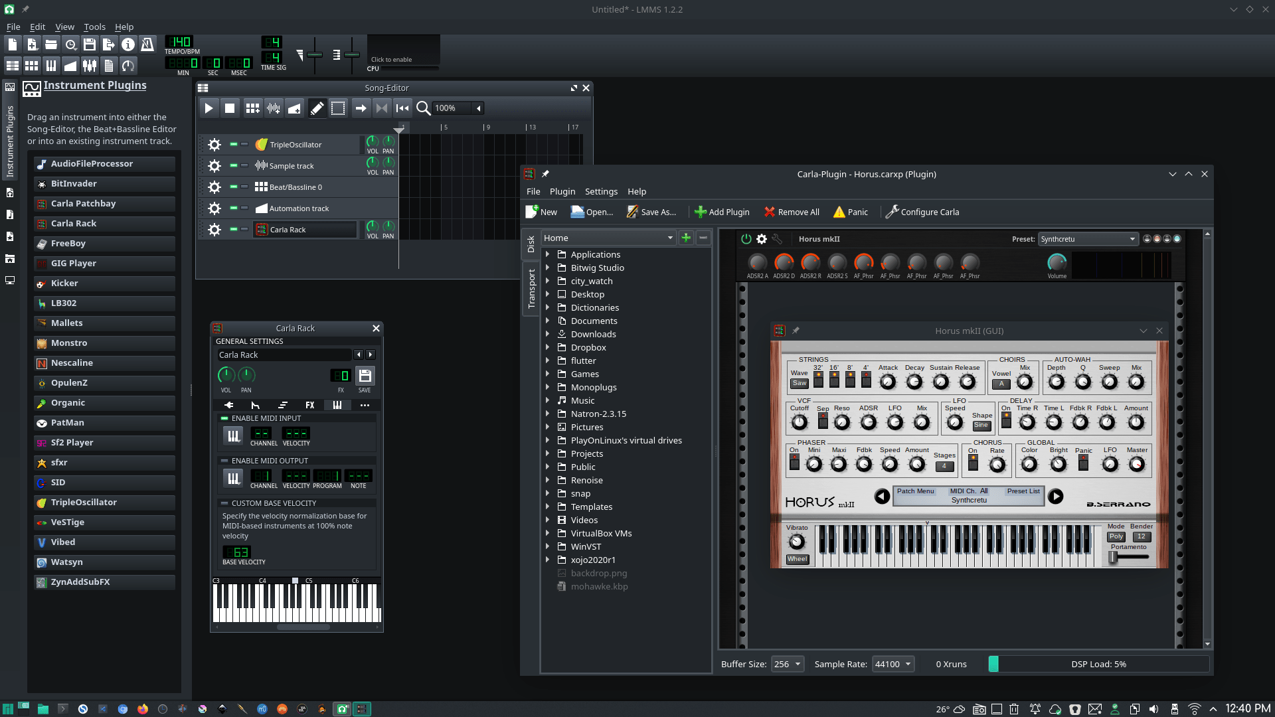
Task: Expand the Documents folder in file tree
Action: click(x=548, y=321)
